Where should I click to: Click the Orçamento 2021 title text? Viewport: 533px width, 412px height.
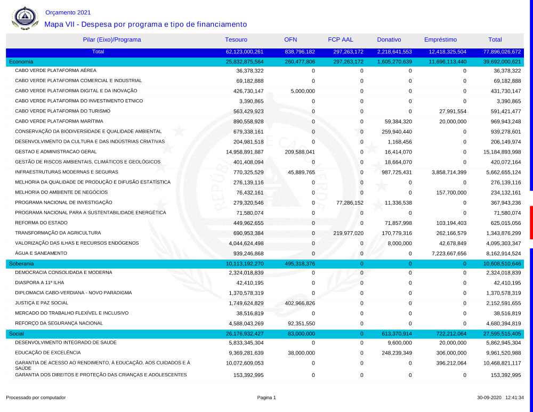(68, 12)
